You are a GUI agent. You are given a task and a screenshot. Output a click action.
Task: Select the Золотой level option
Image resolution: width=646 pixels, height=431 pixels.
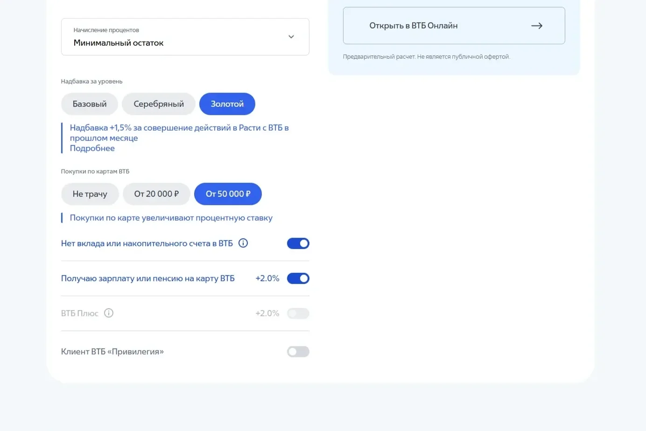click(x=227, y=104)
